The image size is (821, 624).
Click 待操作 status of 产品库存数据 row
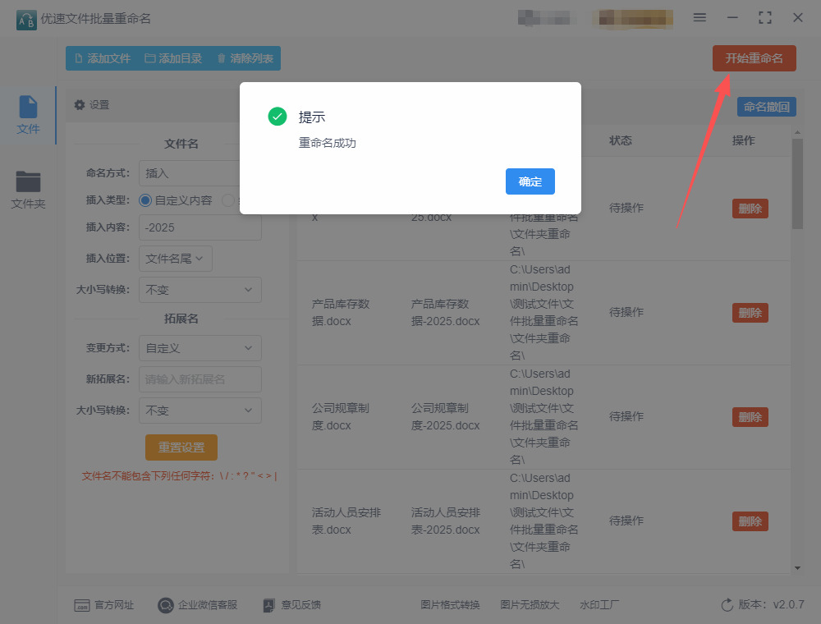[626, 313]
